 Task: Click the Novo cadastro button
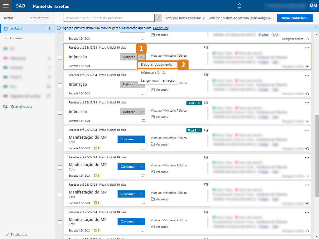point(295,18)
